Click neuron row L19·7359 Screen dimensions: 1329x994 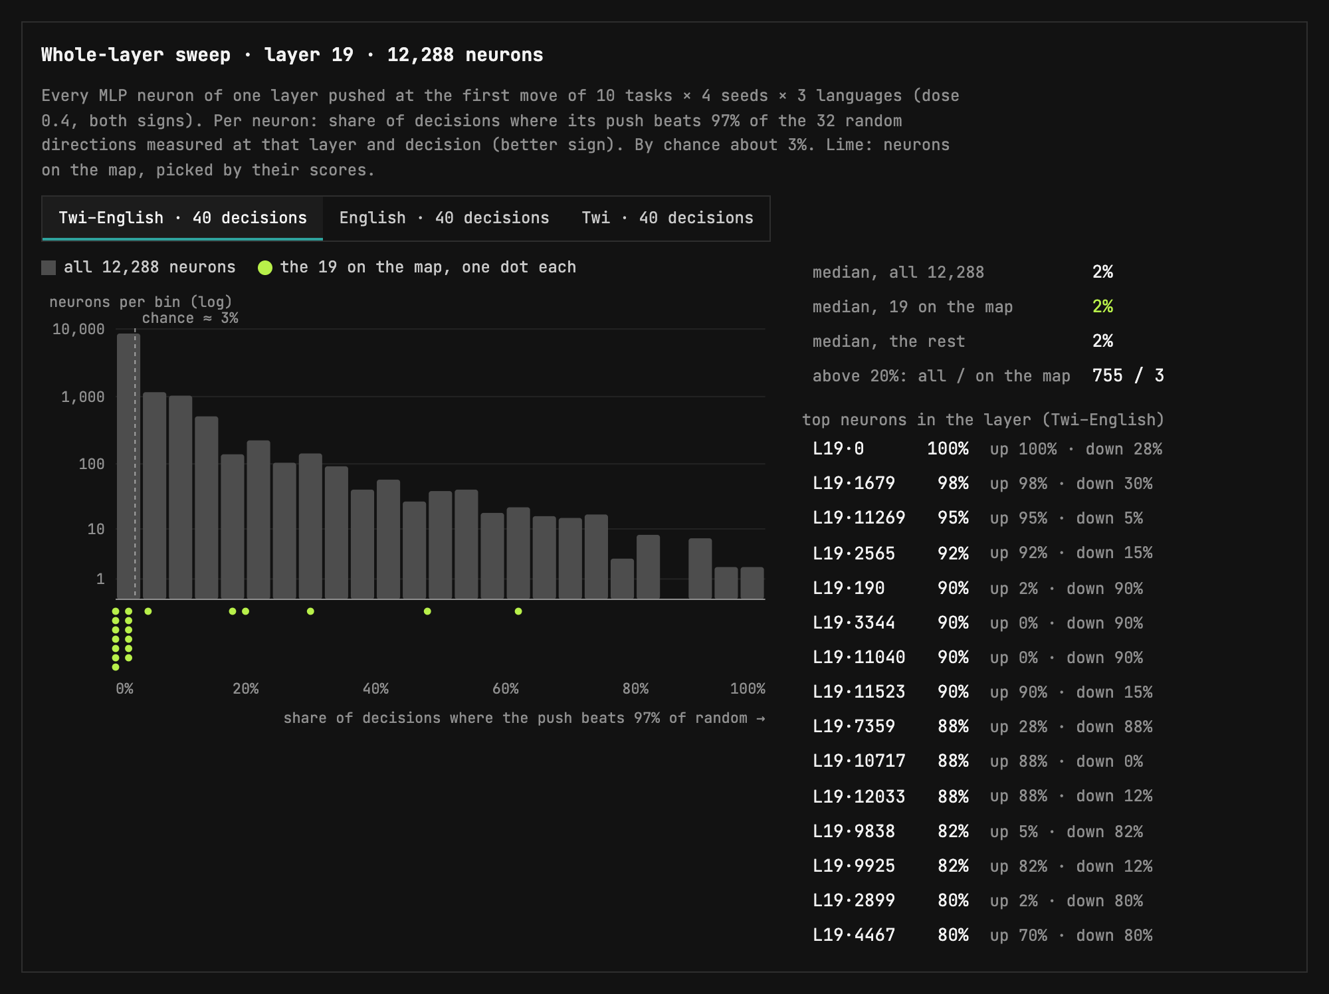coord(987,726)
